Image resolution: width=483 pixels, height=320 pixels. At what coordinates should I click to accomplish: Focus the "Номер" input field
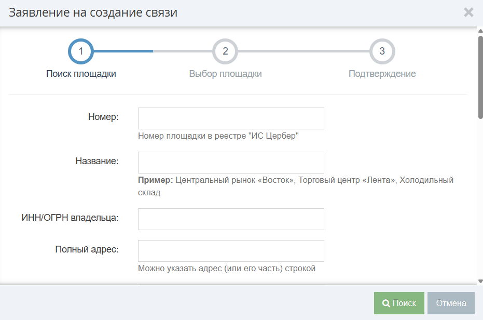tap(231, 118)
